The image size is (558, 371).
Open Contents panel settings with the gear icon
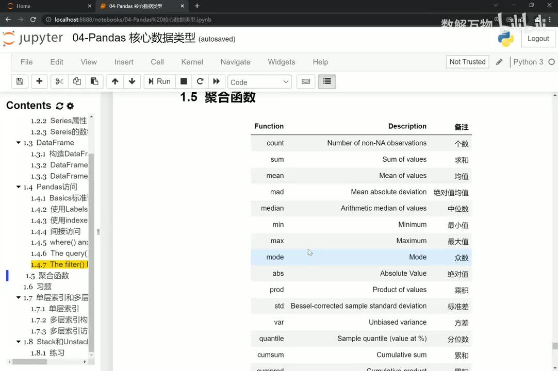click(x=71, y=106)
